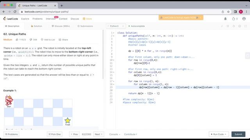Go to the Next problem
Viewport: 250px width, 140px height.
click(99, 134)
